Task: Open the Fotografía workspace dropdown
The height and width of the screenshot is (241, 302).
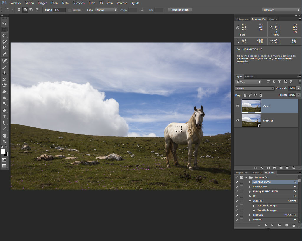Action: [x=281, y=10]
